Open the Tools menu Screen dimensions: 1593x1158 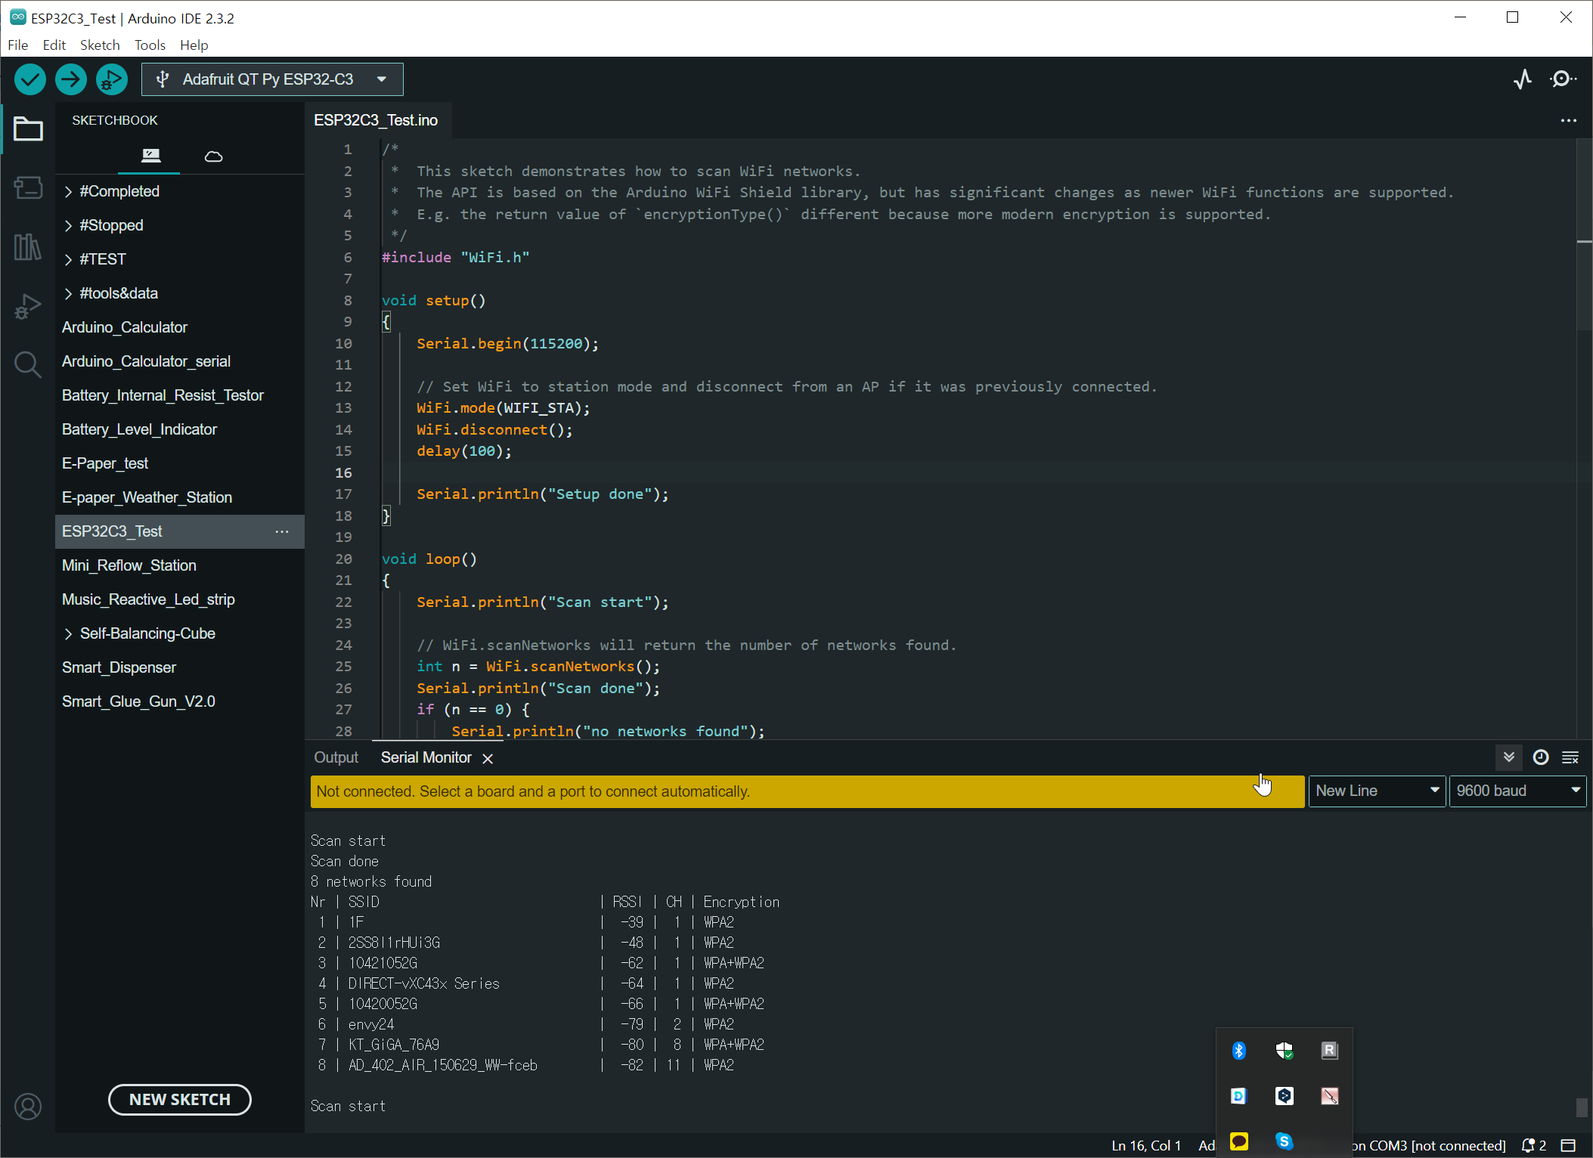click(x=150, y=45)
